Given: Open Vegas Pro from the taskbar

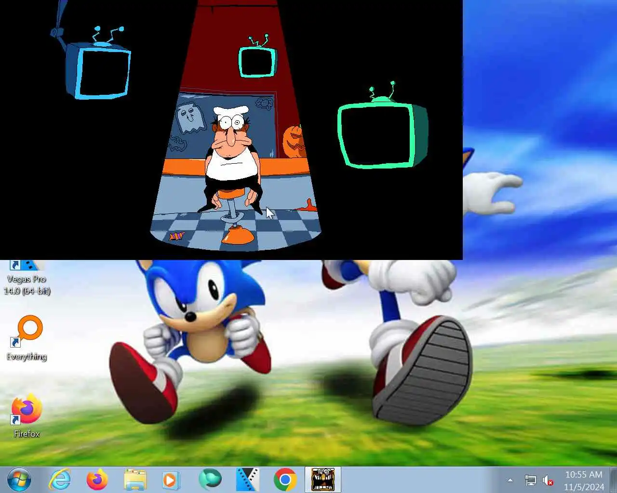Looking at the screenshot, I should [x=248, y=480].
